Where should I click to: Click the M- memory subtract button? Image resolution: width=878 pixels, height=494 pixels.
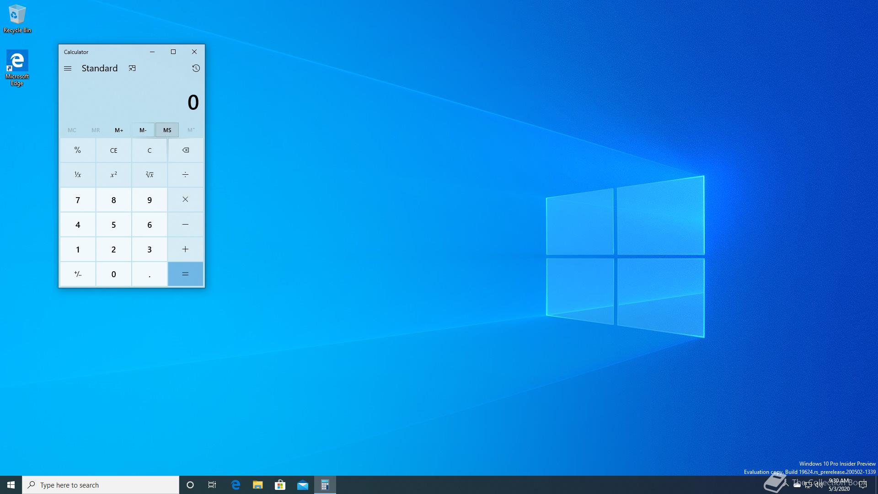coord(143,130)
